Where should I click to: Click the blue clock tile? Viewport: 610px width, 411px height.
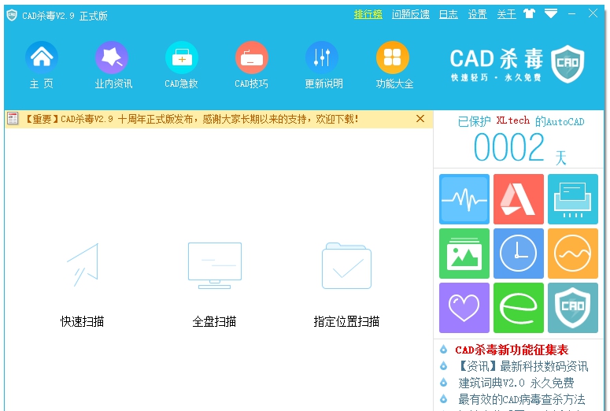[x=519, y=254]
